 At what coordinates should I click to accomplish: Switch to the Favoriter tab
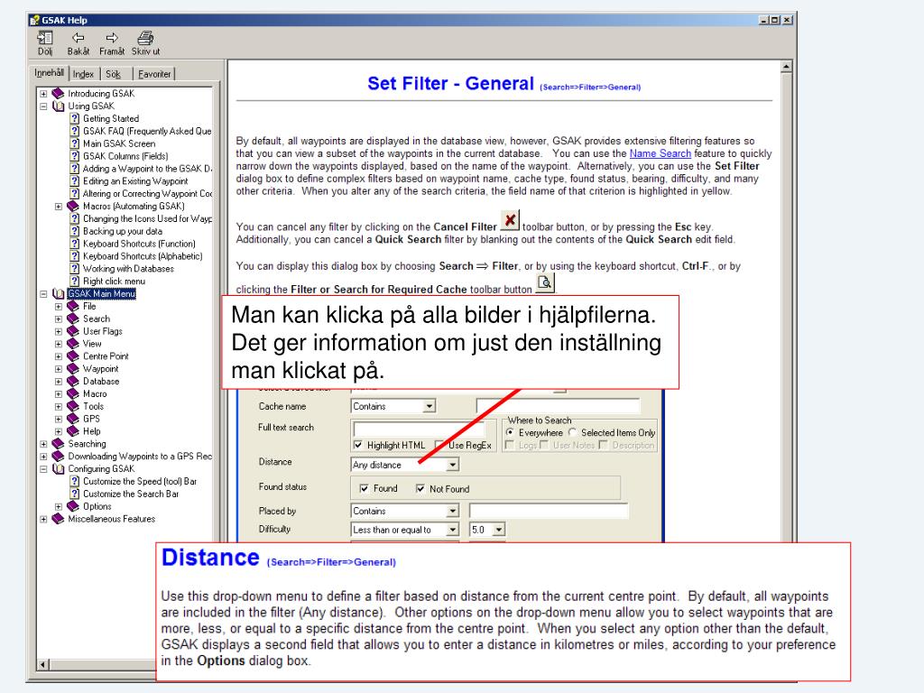[x=154, y=74]
